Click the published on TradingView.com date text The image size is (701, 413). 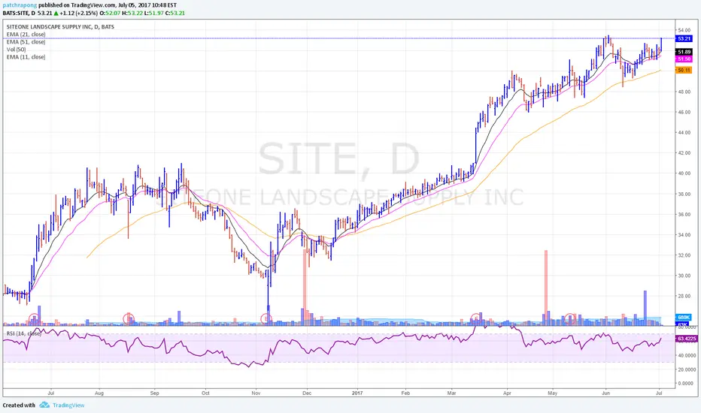(106, 5)
